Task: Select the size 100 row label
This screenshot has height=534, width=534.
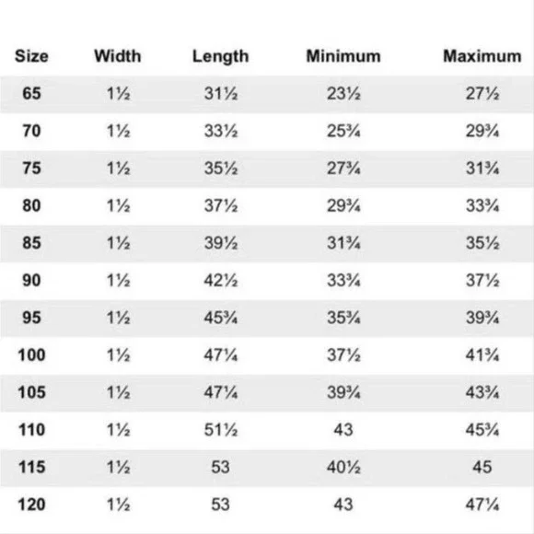Action: (31, 354)
